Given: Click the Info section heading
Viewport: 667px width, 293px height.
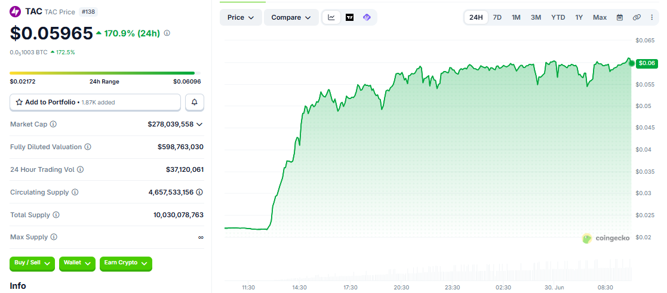Looking at the screenshot, I should [18, 286].
